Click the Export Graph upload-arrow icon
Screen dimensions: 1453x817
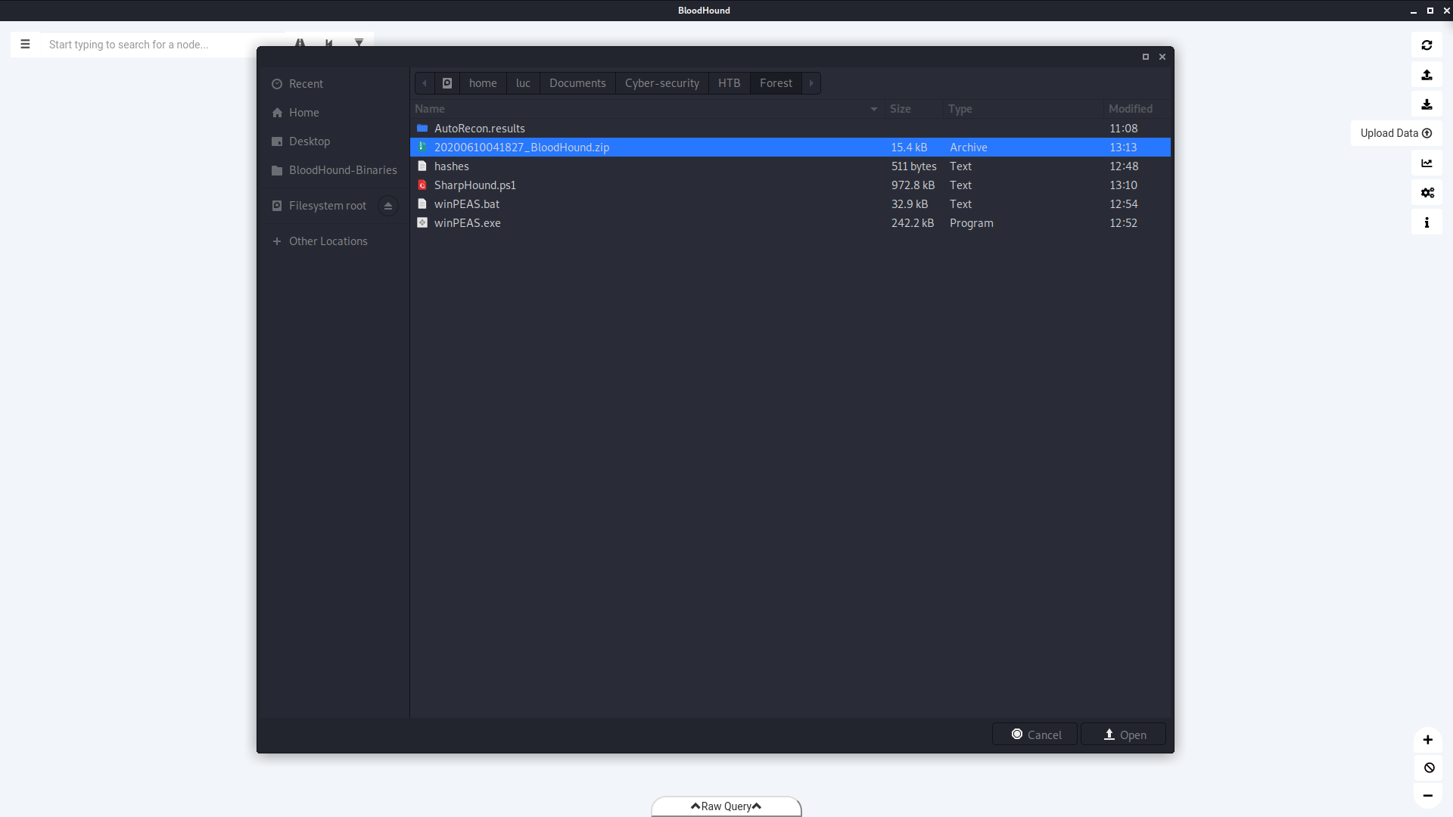[x=1427, y=75]
